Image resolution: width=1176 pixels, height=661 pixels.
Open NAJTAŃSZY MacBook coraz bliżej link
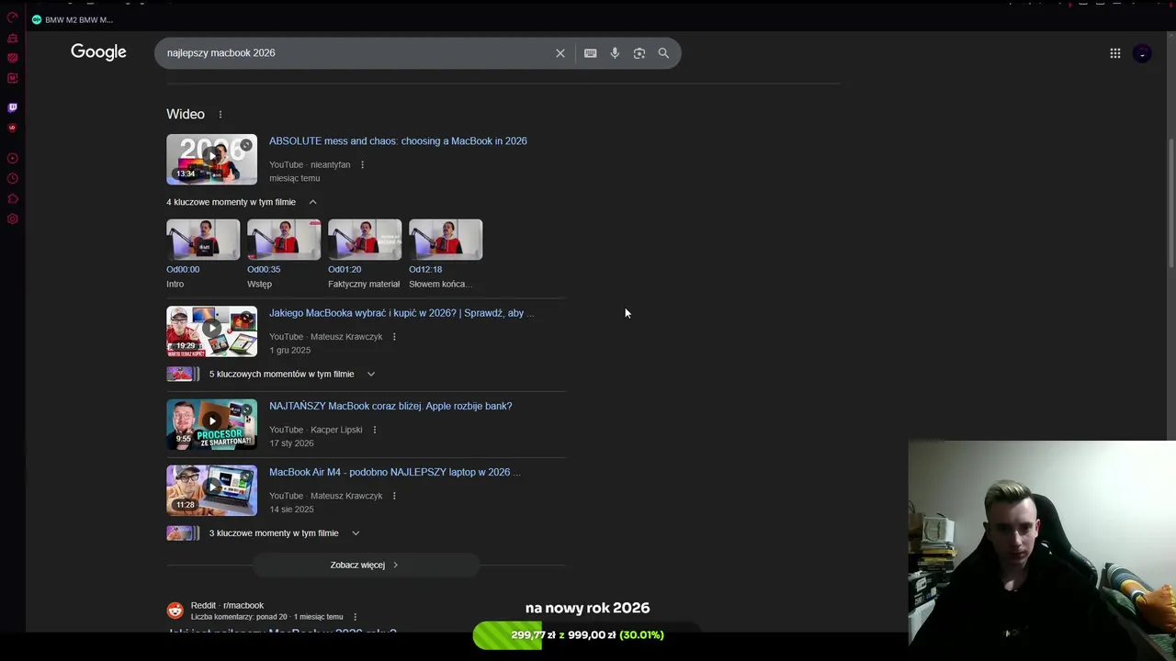pos(390,406)
